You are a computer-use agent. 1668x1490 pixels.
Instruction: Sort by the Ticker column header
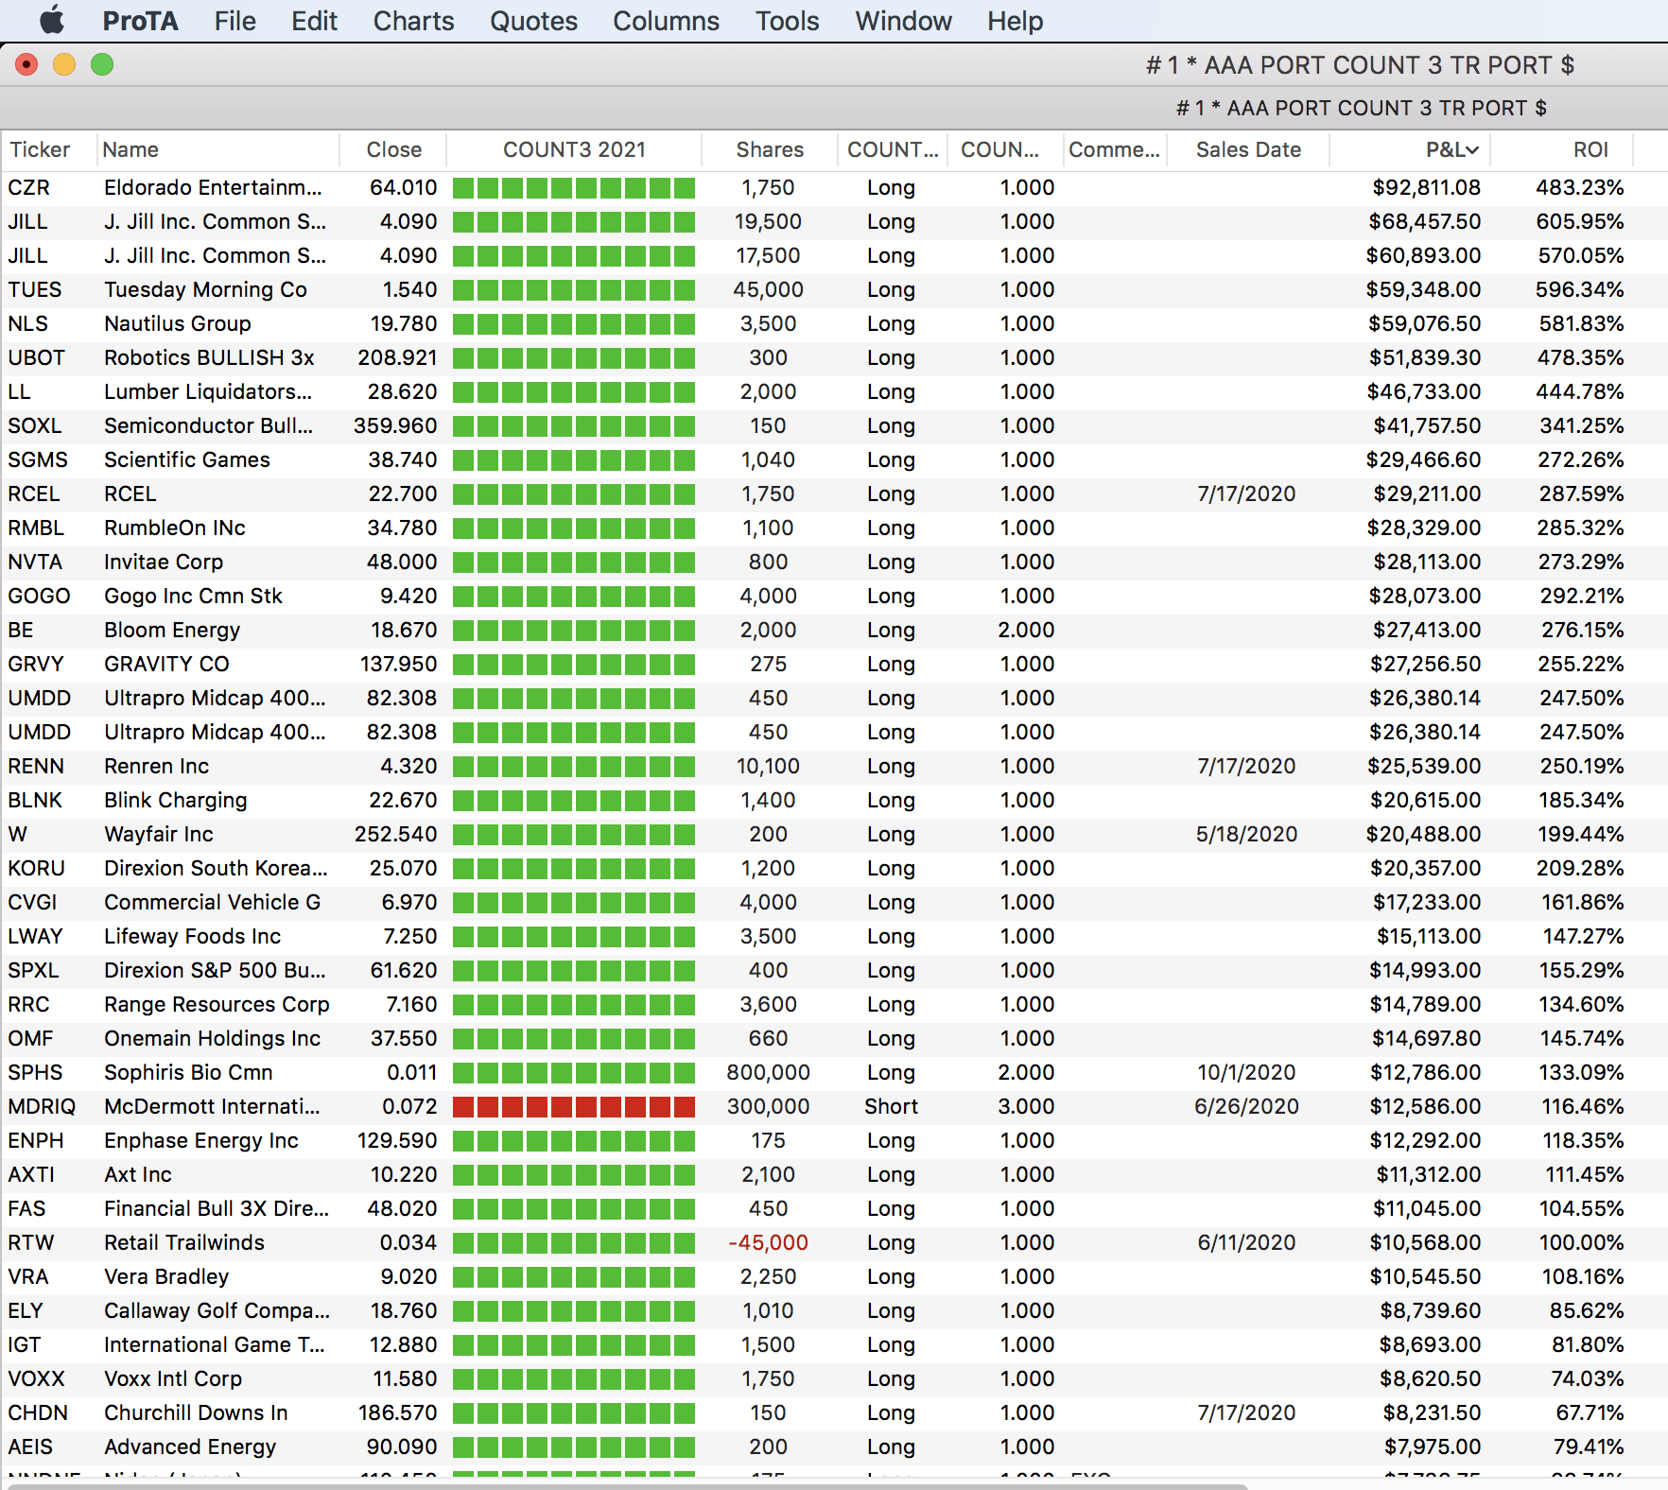tap(40, 149)
